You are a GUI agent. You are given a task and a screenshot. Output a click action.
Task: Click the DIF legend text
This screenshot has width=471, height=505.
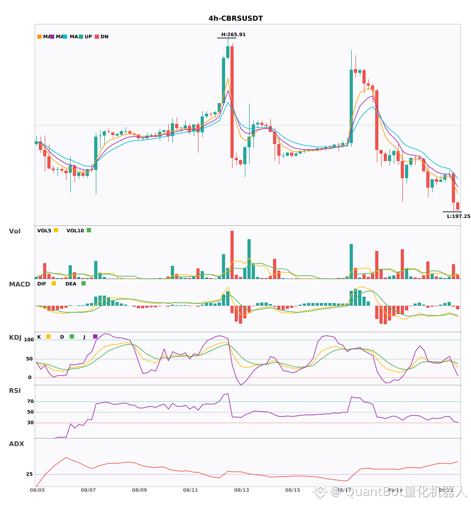click(42, 284)
